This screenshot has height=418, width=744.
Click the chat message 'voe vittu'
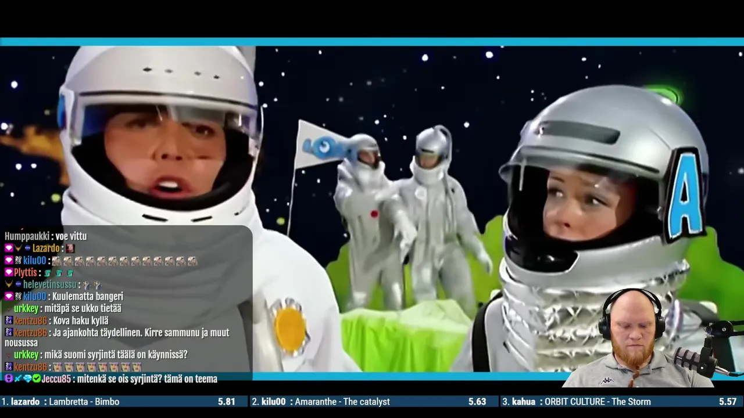(x=71, y=236)
